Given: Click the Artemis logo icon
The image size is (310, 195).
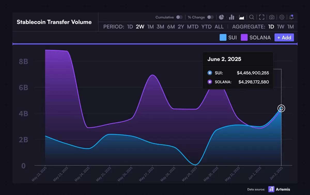Looking at the screenshot, I should pyautogui.click(x=271, y=189).
